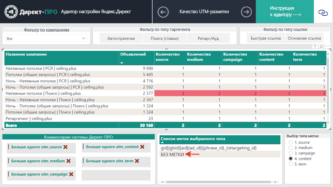The height and width of the screenshot is (187, 333).
Task: Go to next page with right arrow
Action: point(246,12)
